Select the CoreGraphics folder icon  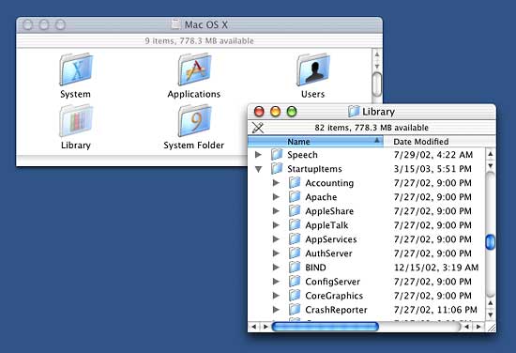[x=295, y=296]
